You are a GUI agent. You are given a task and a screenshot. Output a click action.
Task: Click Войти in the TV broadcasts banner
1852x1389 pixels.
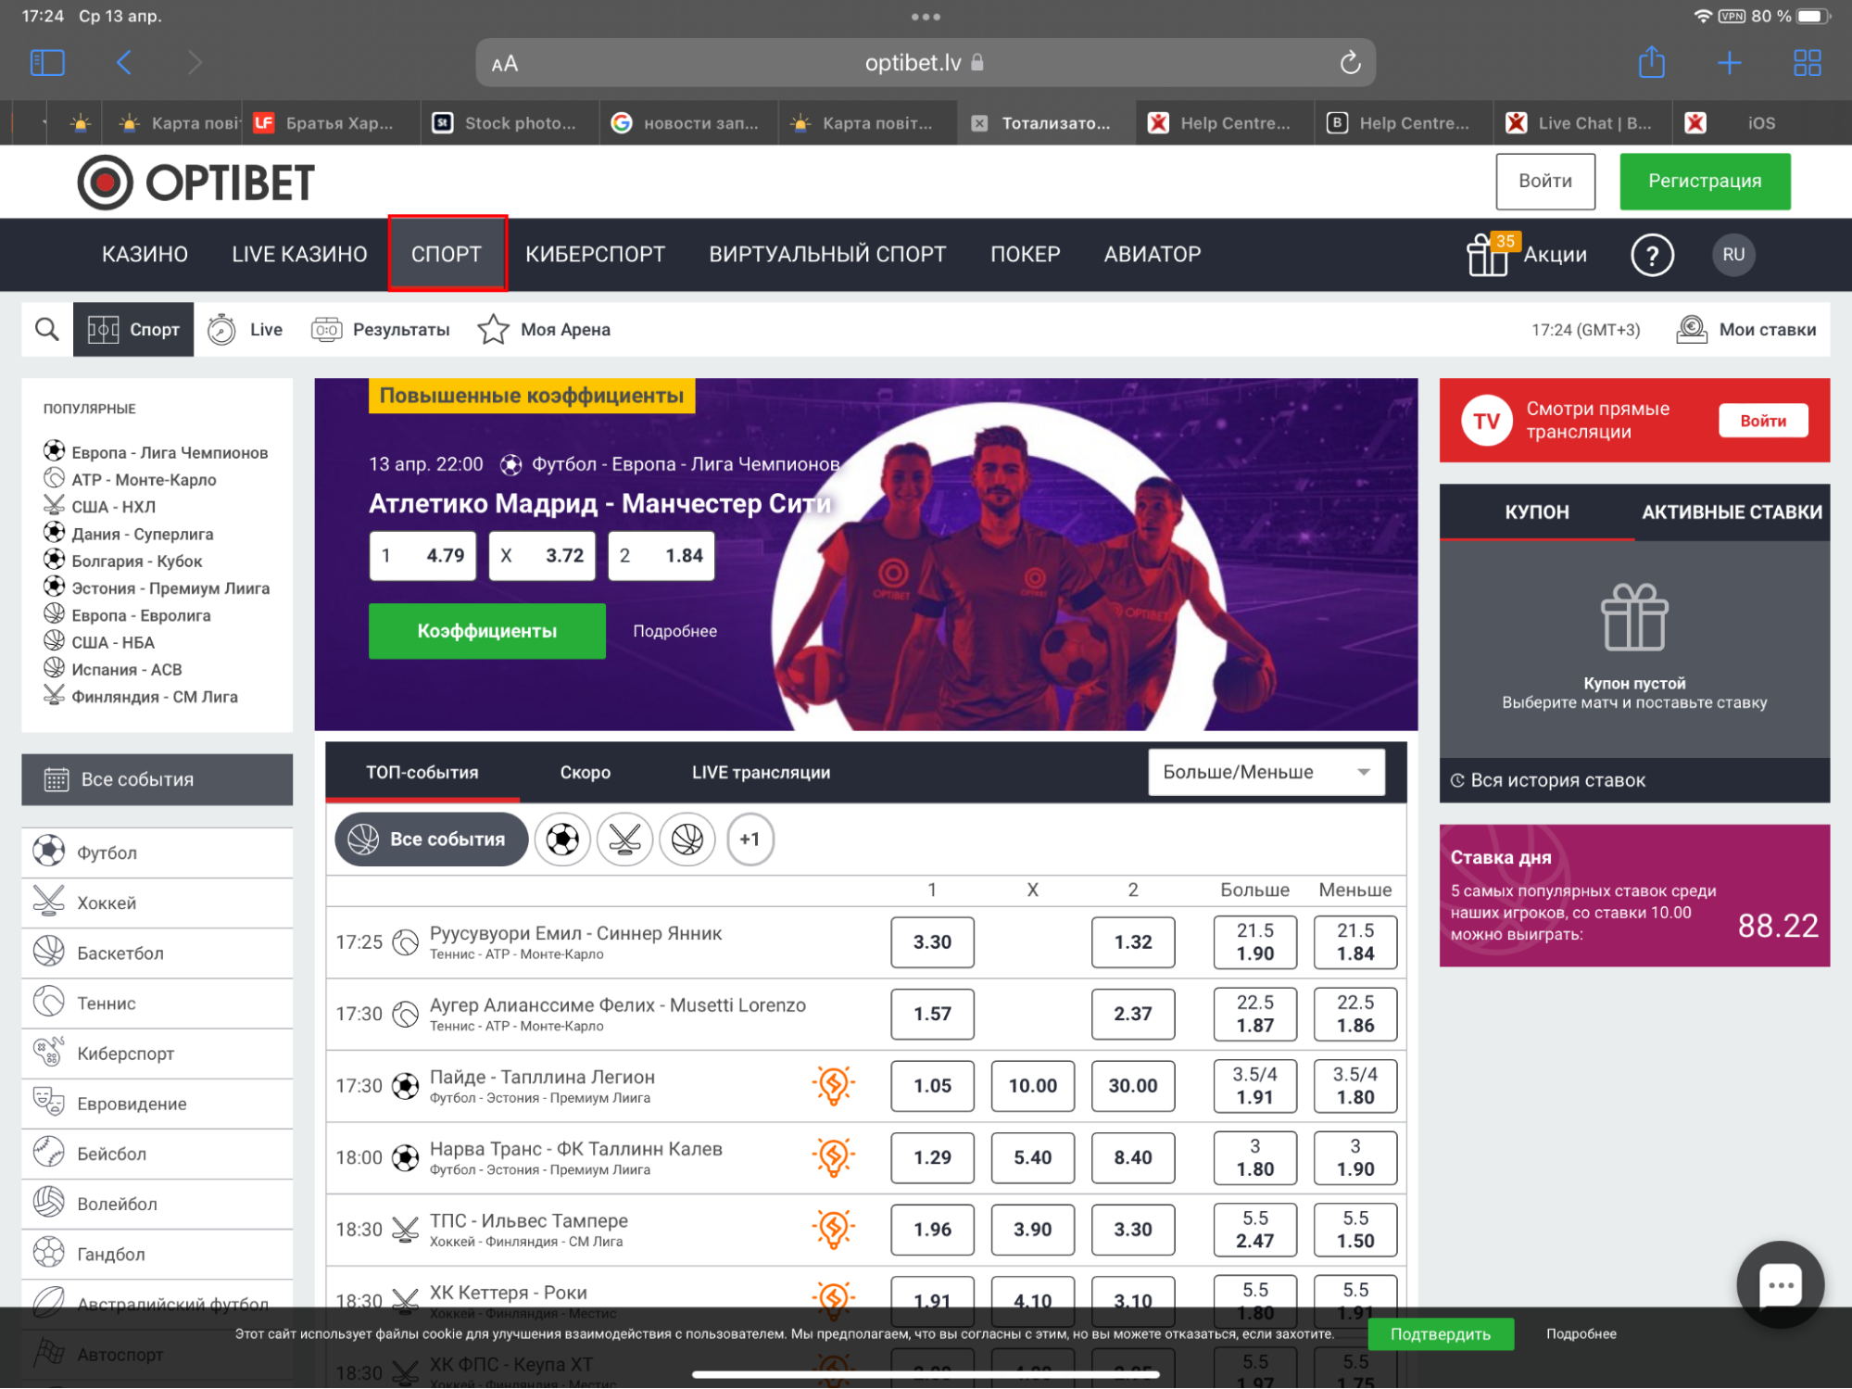pos(1762,421)
